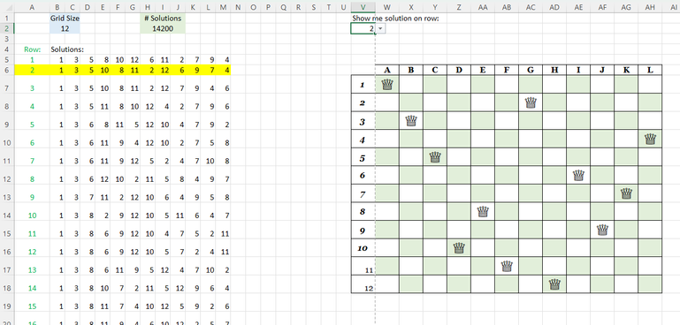Click green solution row number 8
The height and width of the screenshot is (325, 680).
(x=32, y=179)
